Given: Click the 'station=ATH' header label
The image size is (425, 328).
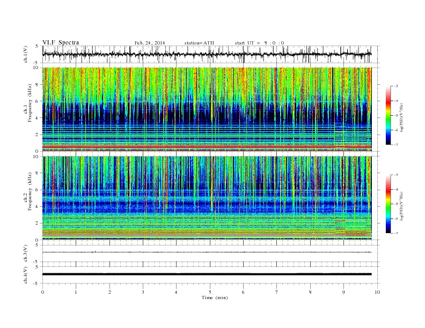Looking at the screenshot, I should click(199, 43).
